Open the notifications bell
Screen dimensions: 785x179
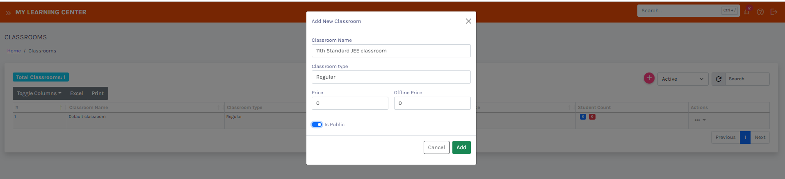(x=747, y=12)
